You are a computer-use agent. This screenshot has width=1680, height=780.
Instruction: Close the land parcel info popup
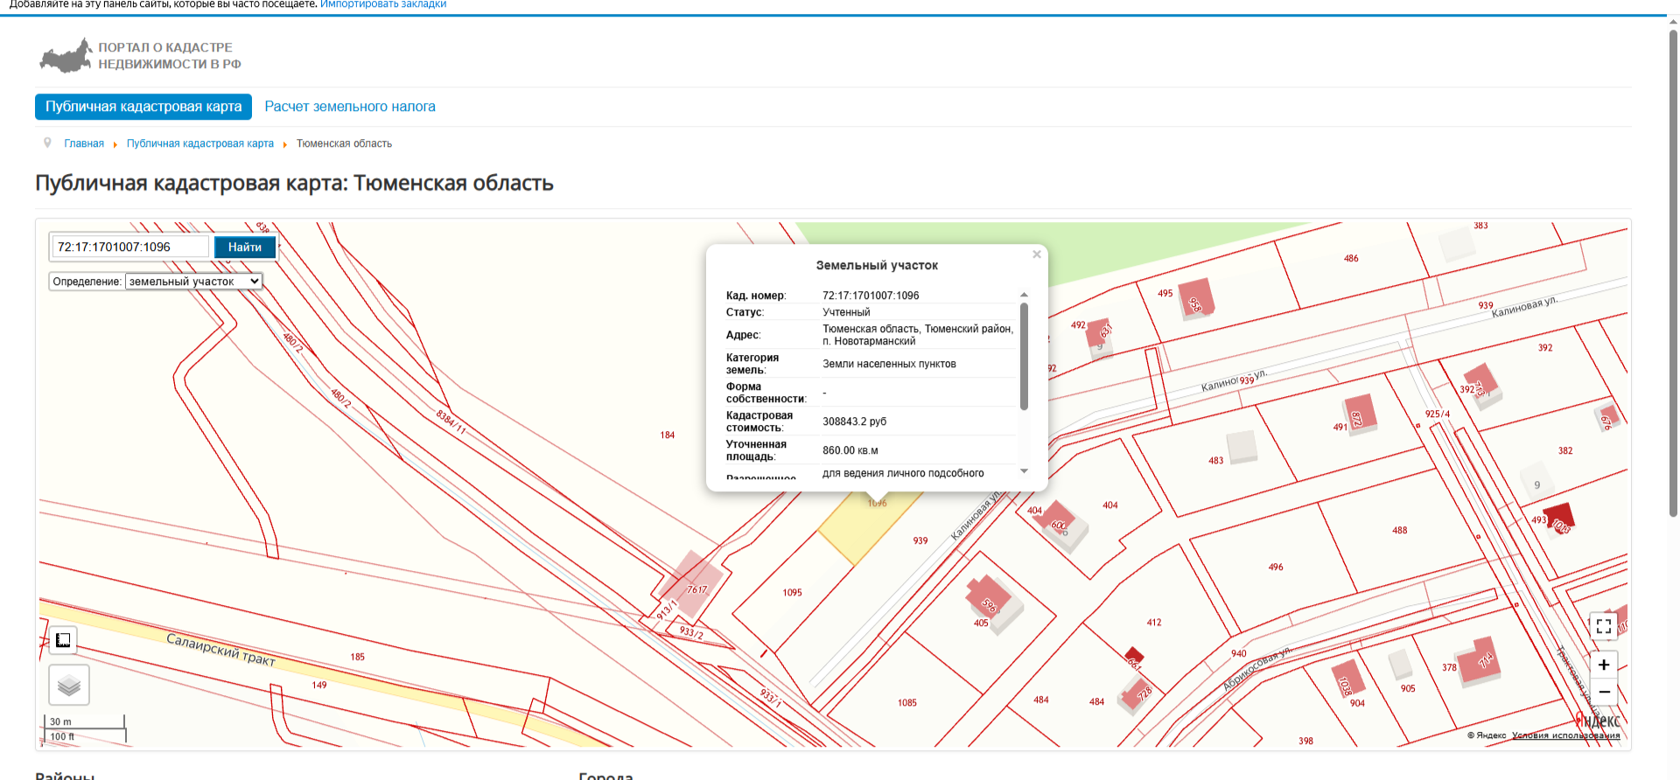coord(1036,254)
